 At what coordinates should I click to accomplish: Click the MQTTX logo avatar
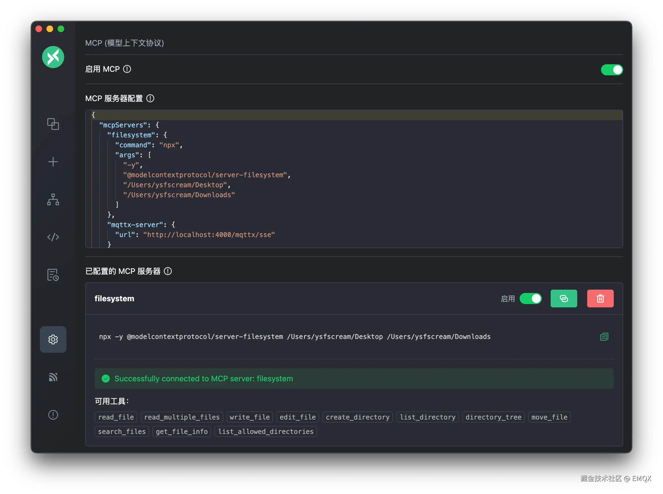(x=53, y=57)
